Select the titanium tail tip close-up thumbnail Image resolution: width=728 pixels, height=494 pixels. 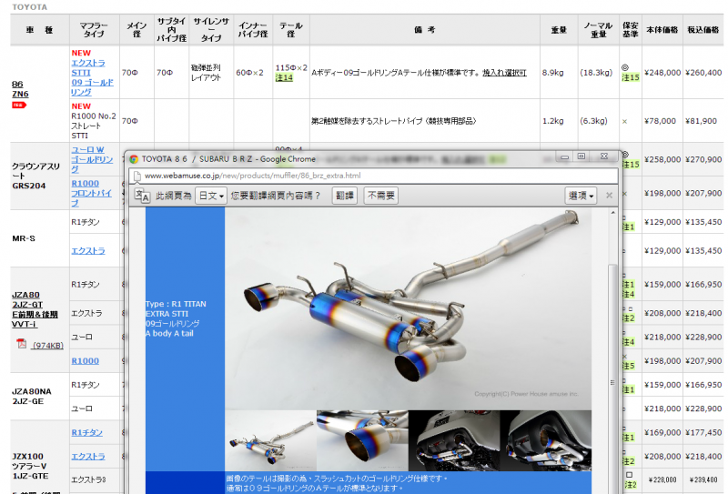tap(362, 440)
